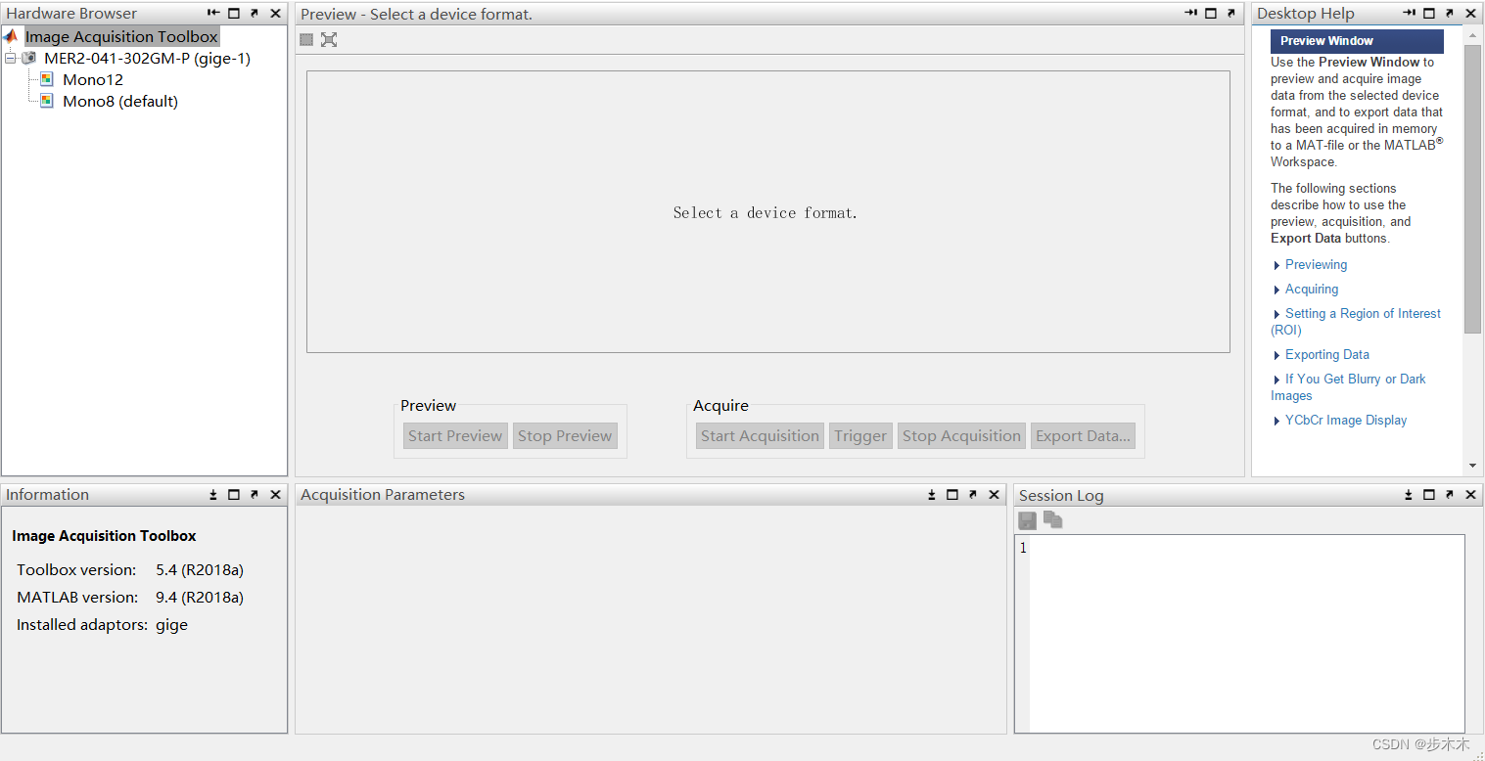Maximize the Acquisition Parameters panel
This screenshot has height=761, width=1485.
pyautogui.click(x=952, y=495)
